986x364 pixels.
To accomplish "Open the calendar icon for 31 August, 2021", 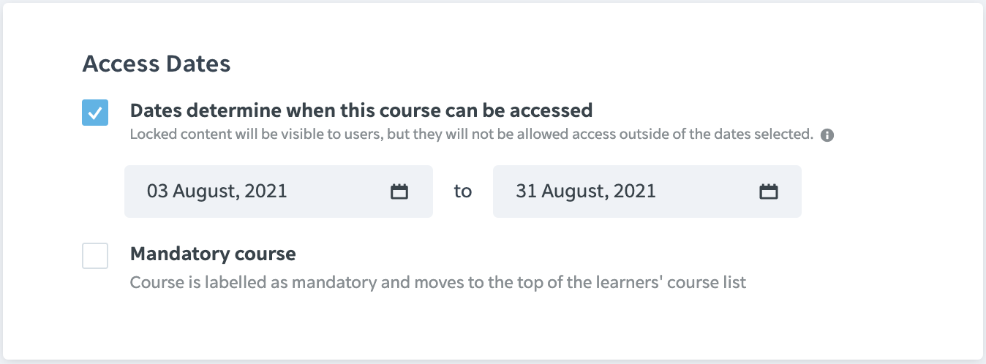I will [x=768, y=192].
